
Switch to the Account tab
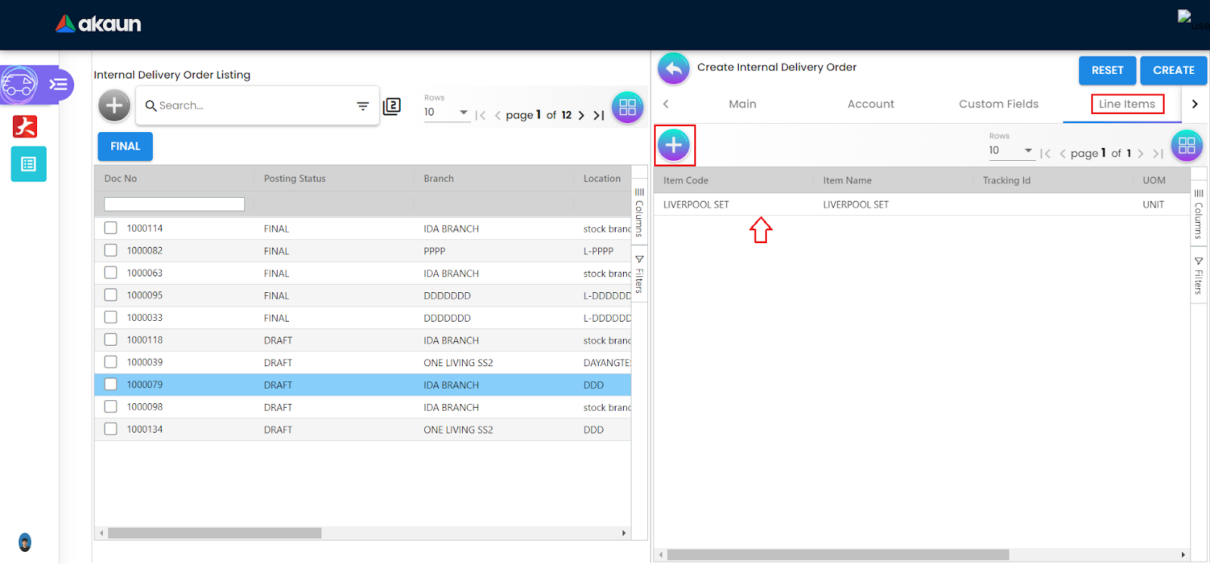click(870, 104)
